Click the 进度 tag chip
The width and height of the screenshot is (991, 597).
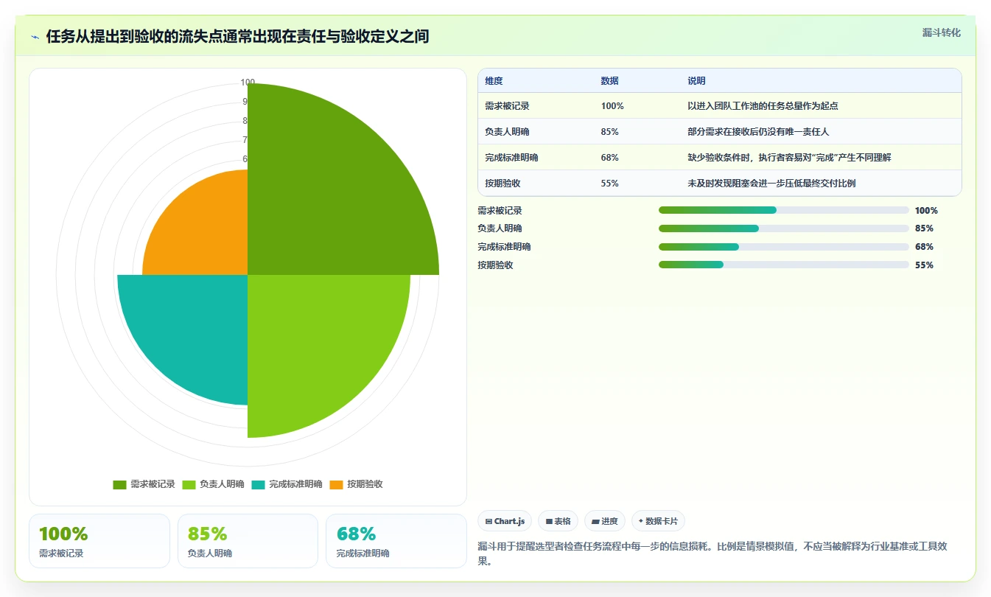coord(604,521)
